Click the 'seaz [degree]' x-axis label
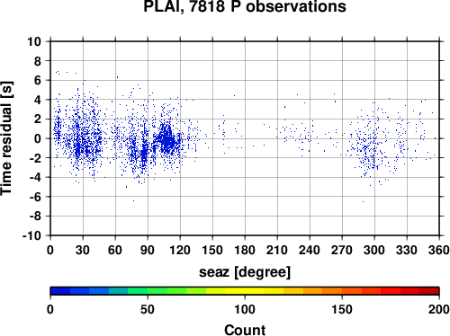 pos(245,272)
